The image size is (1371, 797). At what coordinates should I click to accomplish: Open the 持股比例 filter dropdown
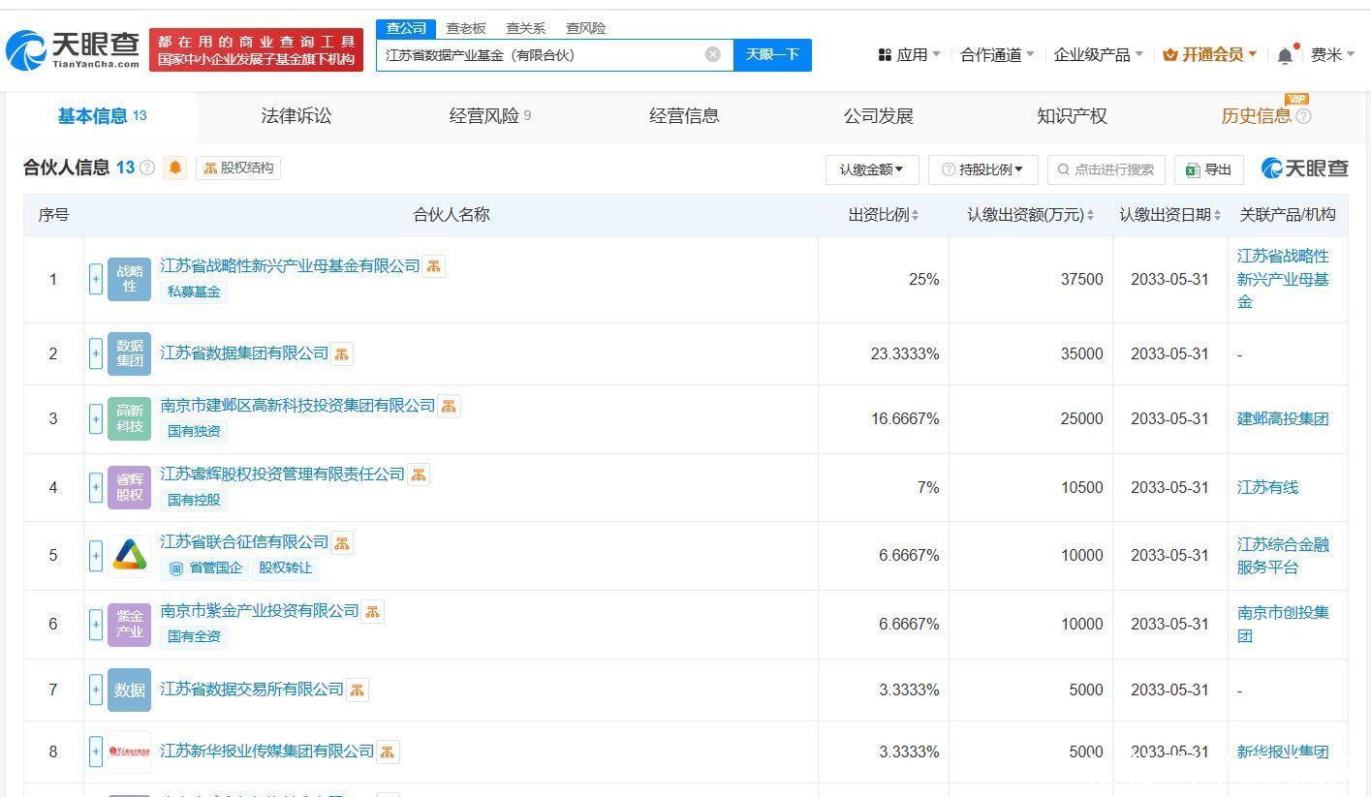point(982,169)
